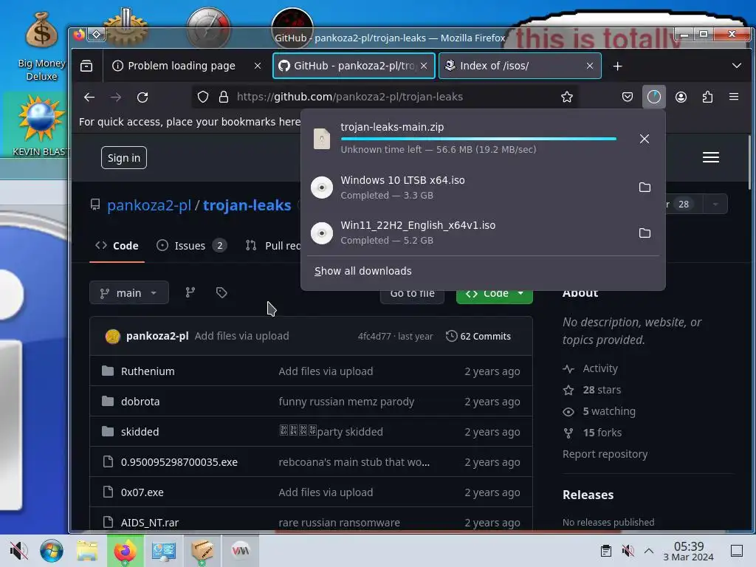Image resolution: width=756 pixels, height=567 pixels.
Task: Click the taskbar start menu orb
Action: click(x=51, y=551)
